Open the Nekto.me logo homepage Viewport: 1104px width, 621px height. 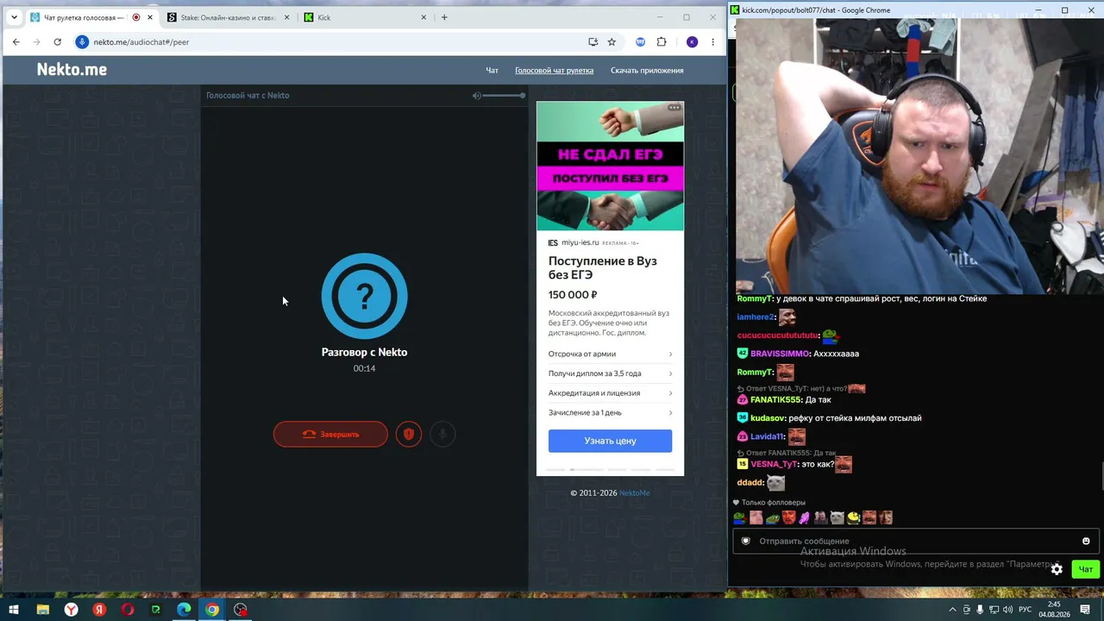tap(72, 70)
